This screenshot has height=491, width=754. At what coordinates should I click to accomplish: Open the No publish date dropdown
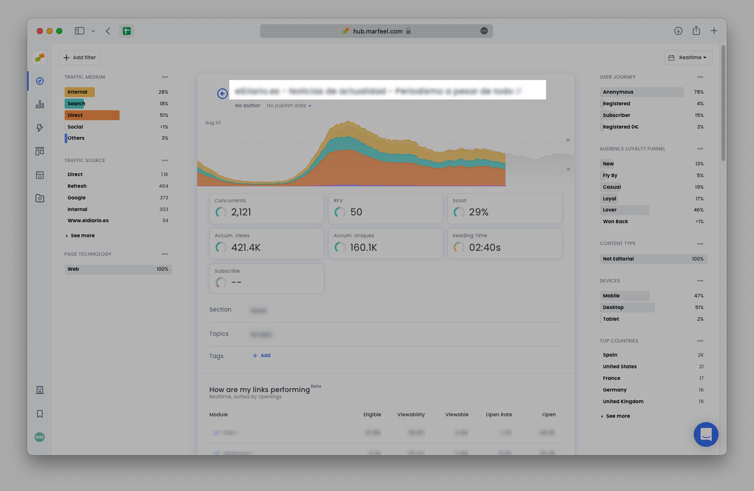pos(289,106)
